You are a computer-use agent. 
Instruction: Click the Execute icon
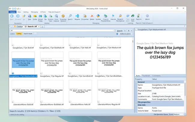point(113,16)
